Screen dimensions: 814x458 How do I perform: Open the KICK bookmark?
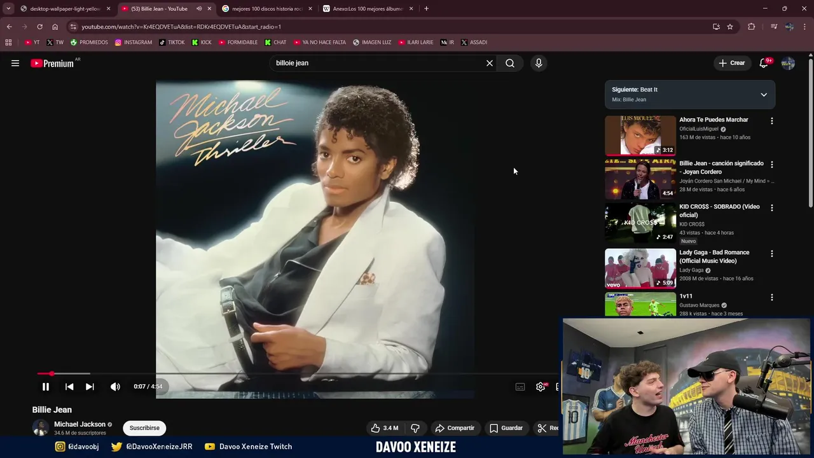tap(202, 43)
